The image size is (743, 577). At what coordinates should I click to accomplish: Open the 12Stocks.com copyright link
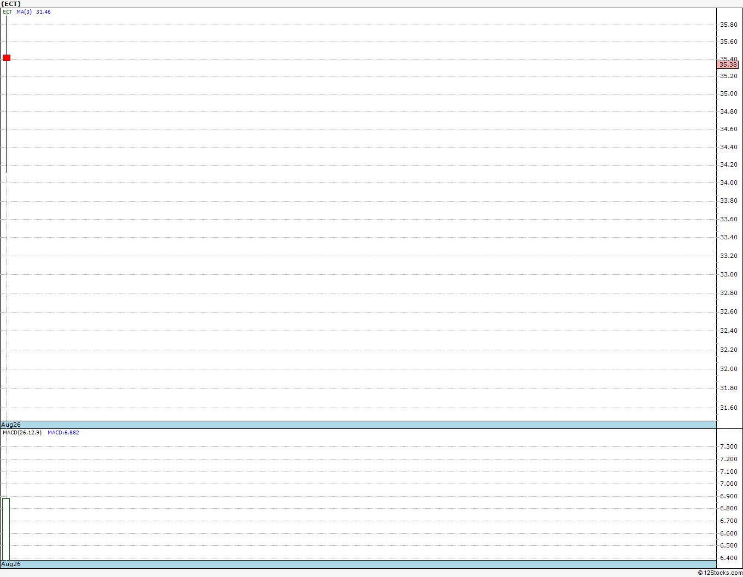point(720,573)
